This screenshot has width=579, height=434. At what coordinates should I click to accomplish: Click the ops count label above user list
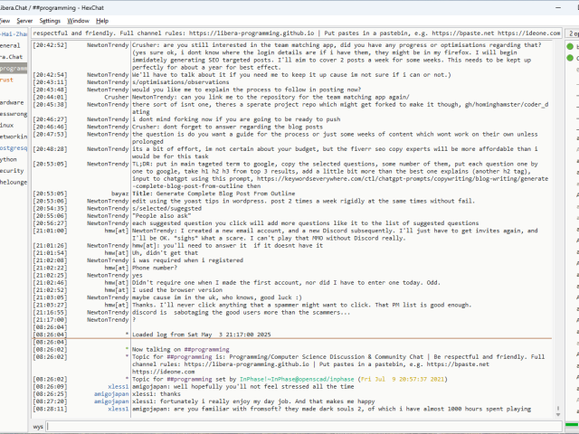[572, 33]
